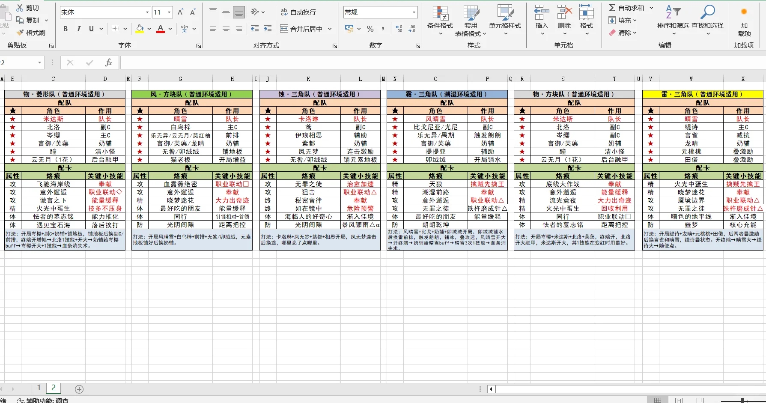The height and width of the screenshot is (403, 766).
Task: Open the AutoSum dropdown arrow
Action: (651, 8)
